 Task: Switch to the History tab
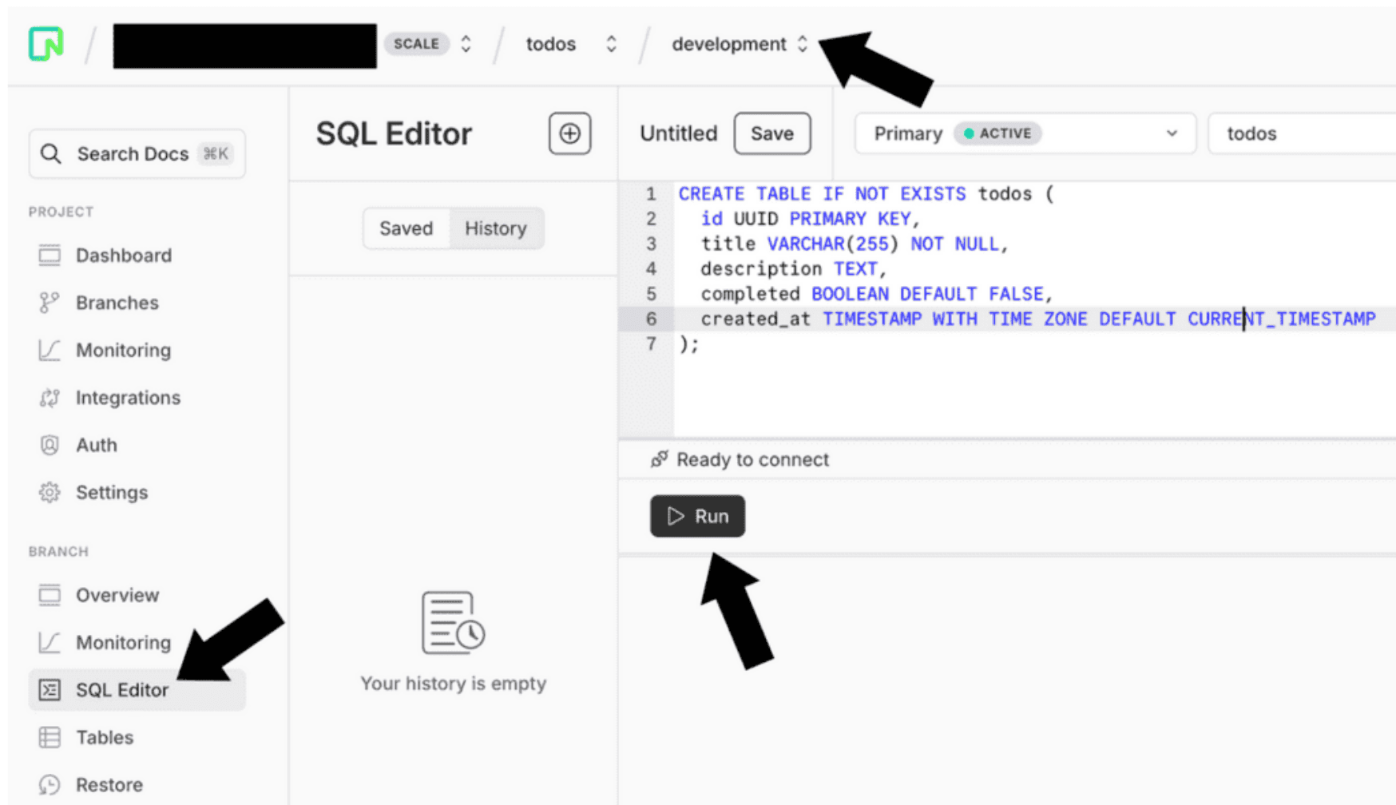[x=495, y=228]
